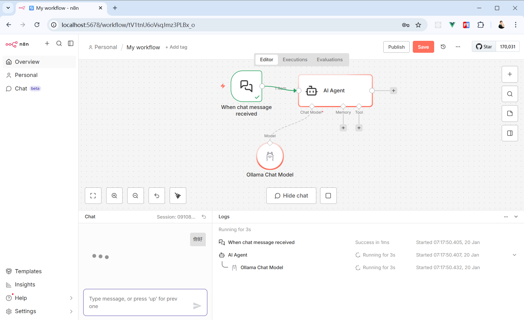
Task: Toggle the left sidebar collapse icon
Action: click(x=71, y=43)
